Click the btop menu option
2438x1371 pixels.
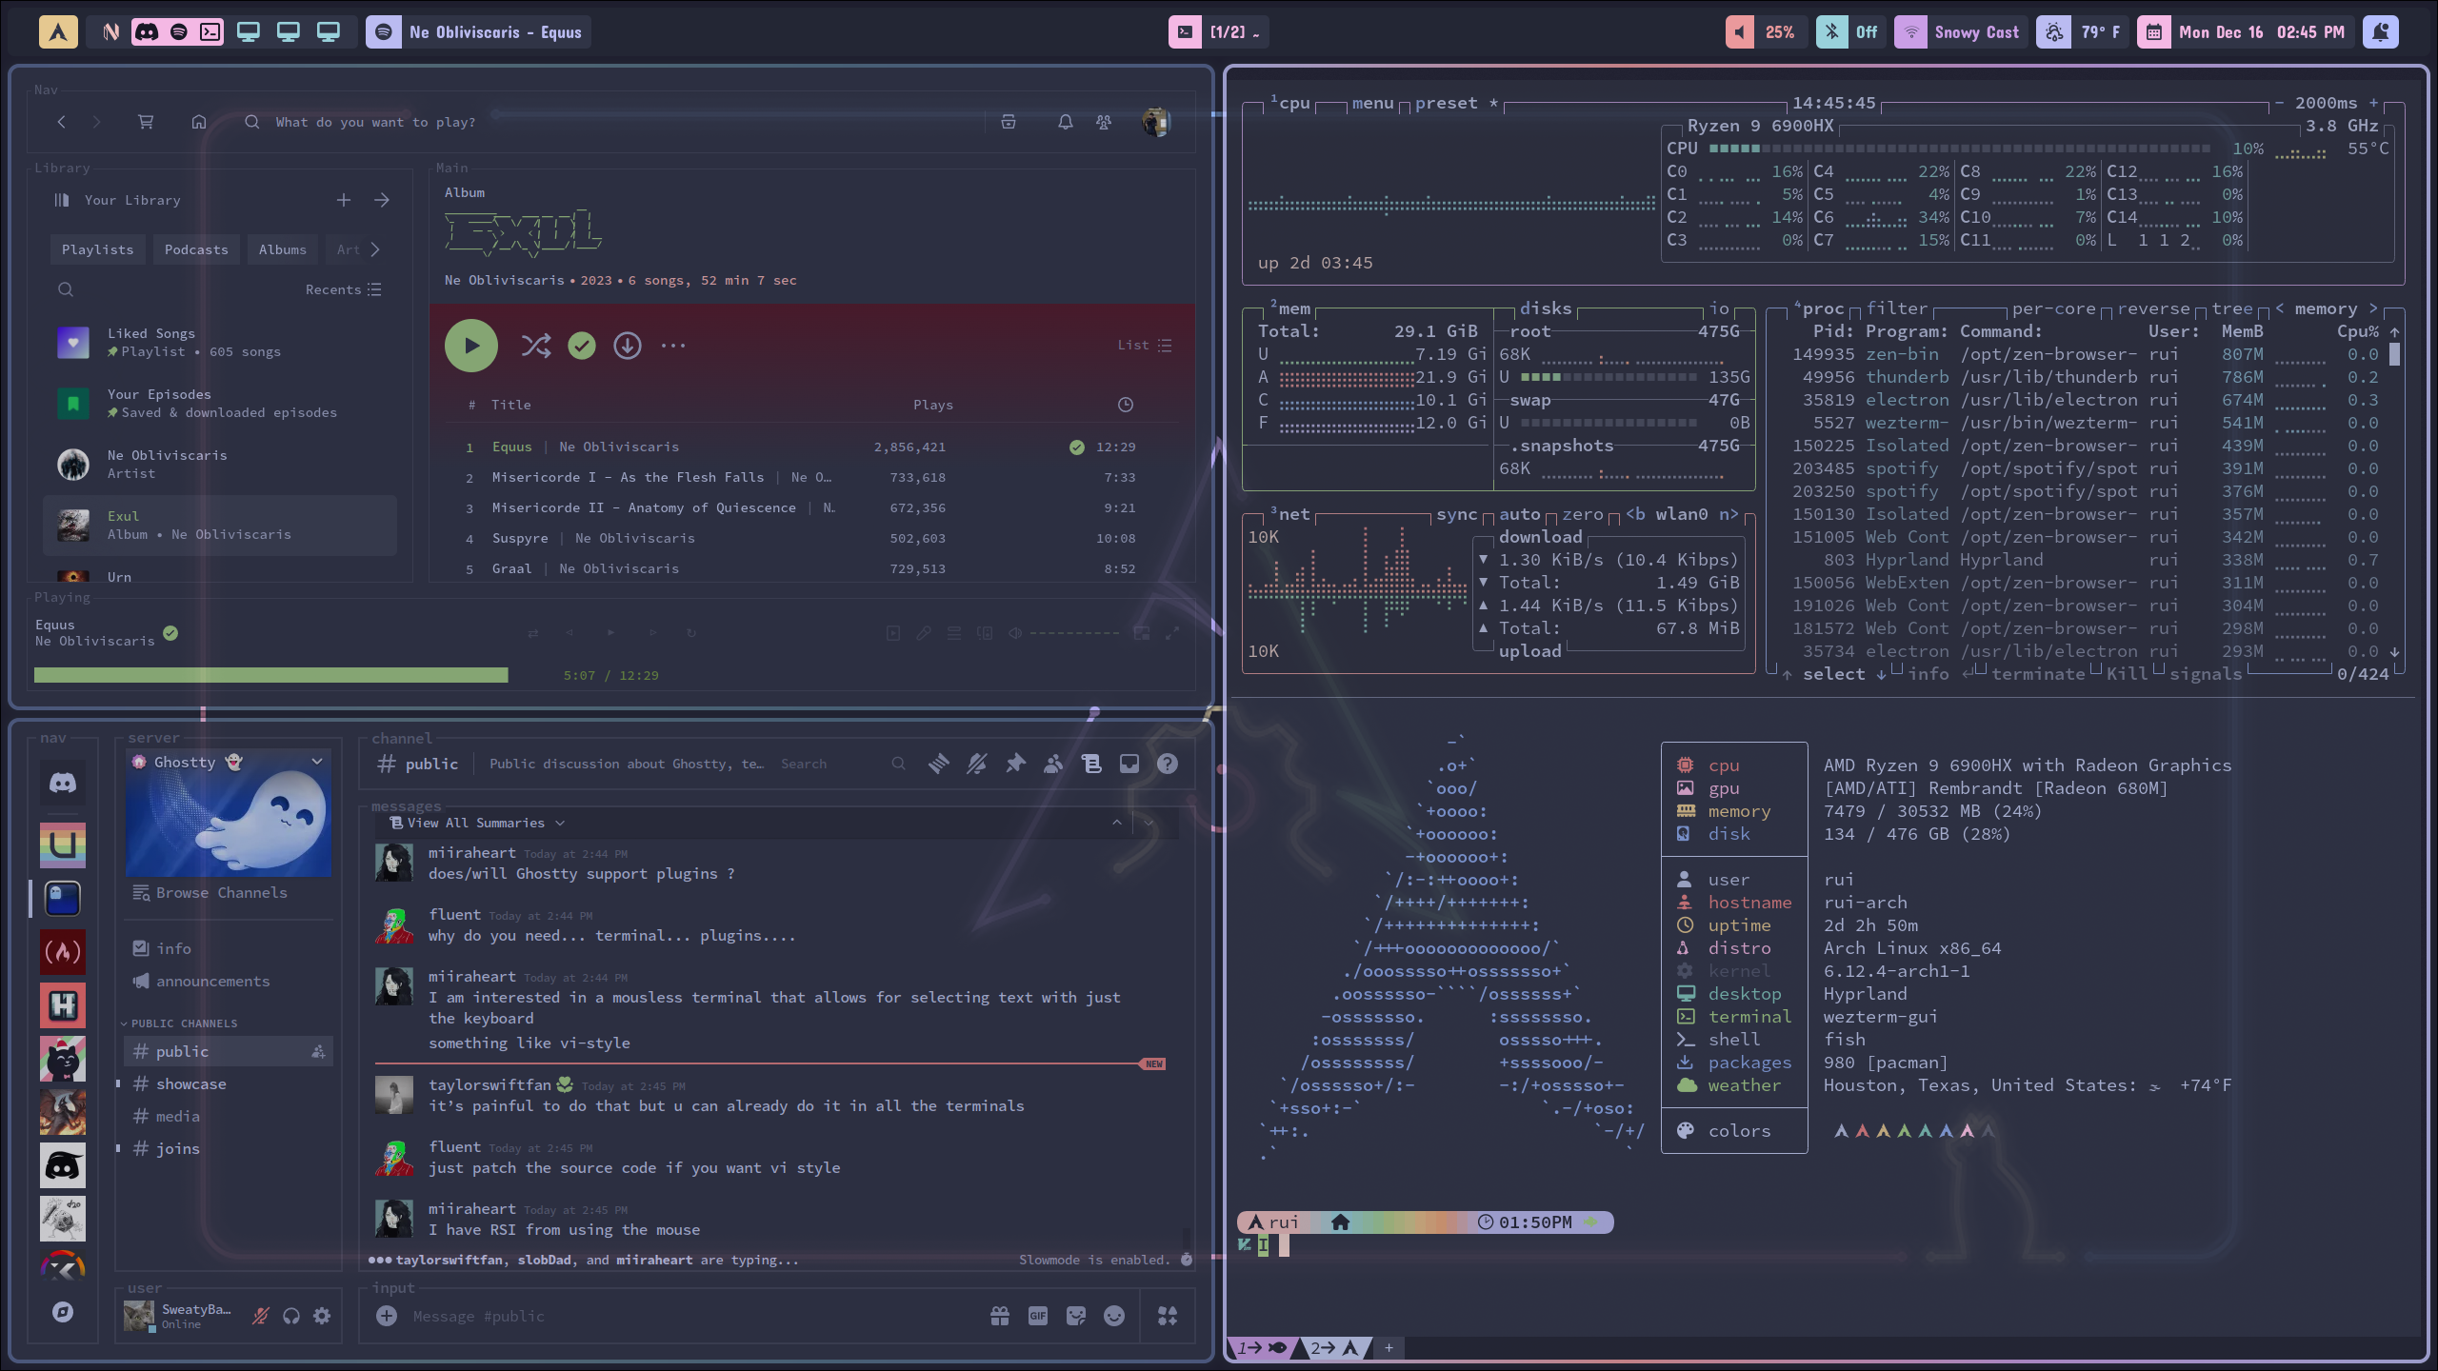tap(1372, 103)
